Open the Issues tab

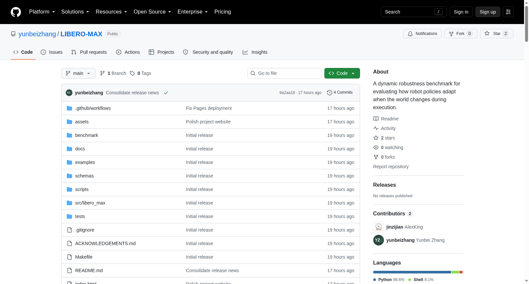[52, 52]
